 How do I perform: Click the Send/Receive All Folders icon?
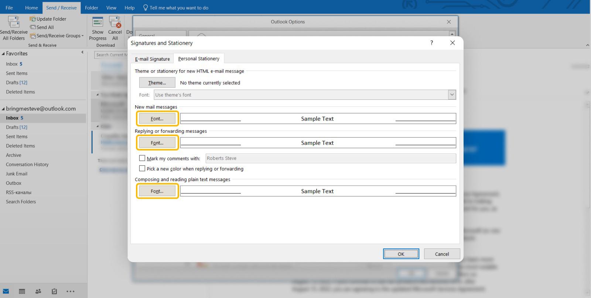(14, 22)
